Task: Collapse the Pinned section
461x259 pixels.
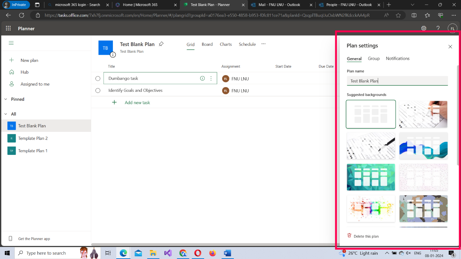Action: [x=6, y=99]
